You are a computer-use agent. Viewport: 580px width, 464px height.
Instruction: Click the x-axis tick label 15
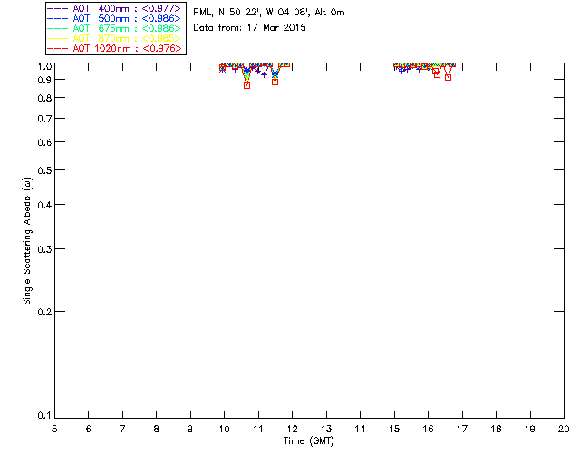click(x=394, y=430)
